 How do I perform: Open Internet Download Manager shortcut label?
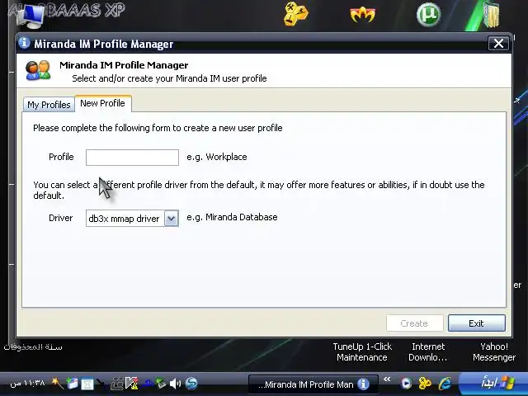(428, 352)
